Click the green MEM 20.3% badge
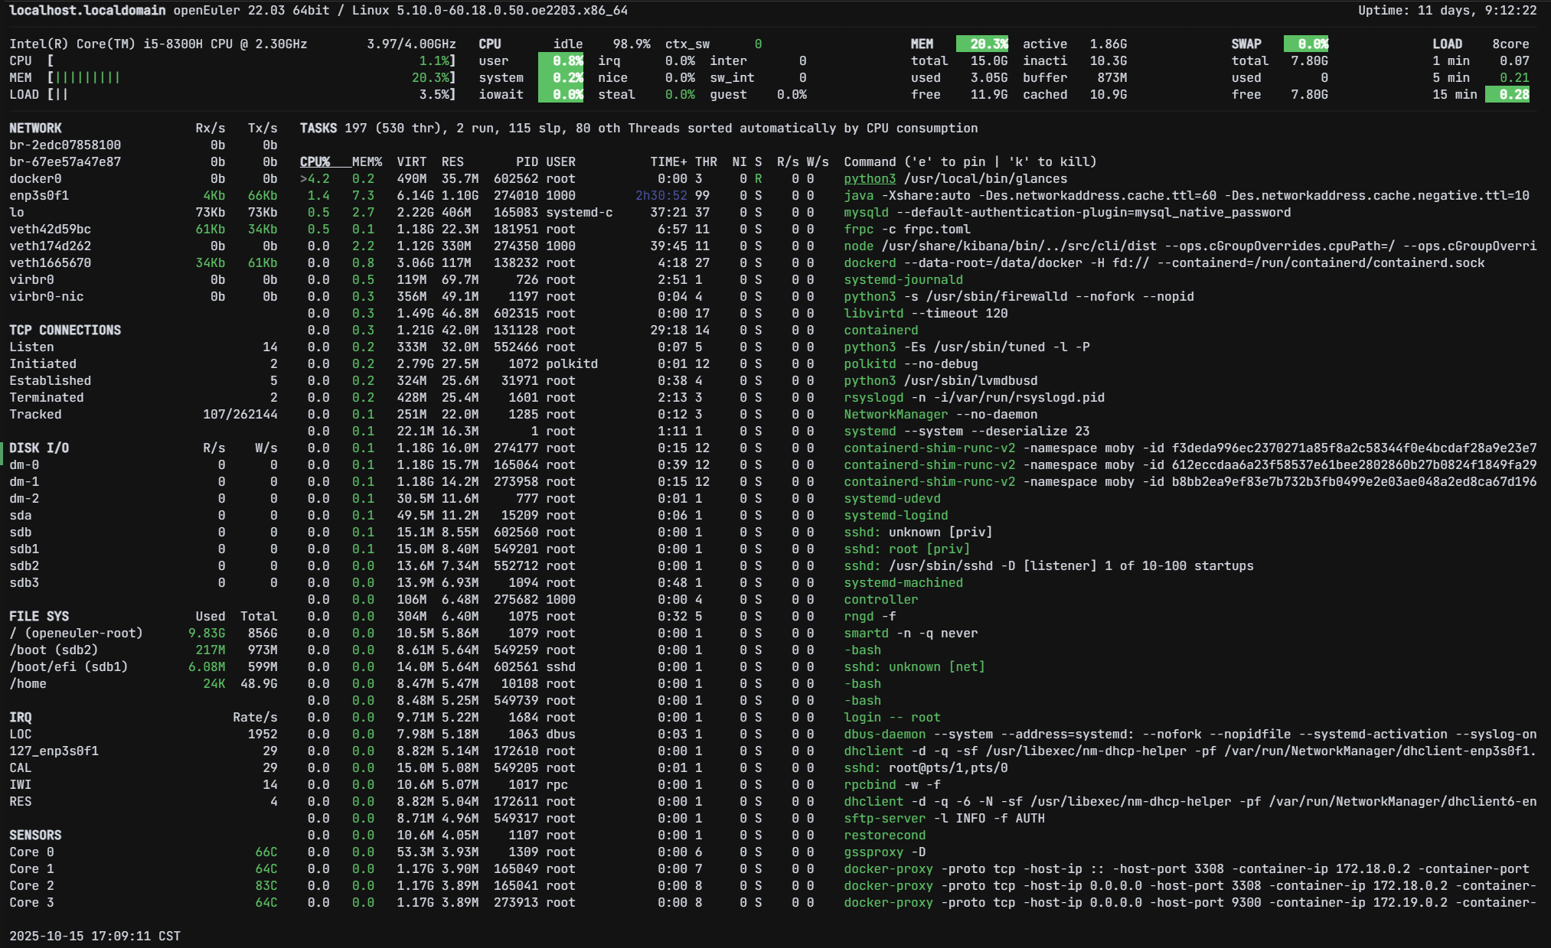 pyautogui.click(x=982, y=44)
